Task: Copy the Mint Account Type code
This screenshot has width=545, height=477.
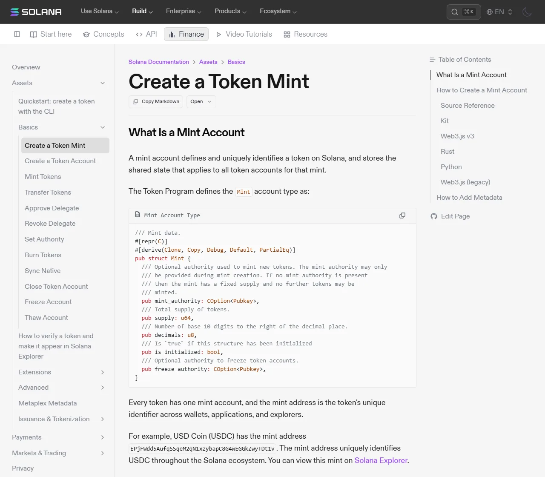Action: (x=402, y=216)
